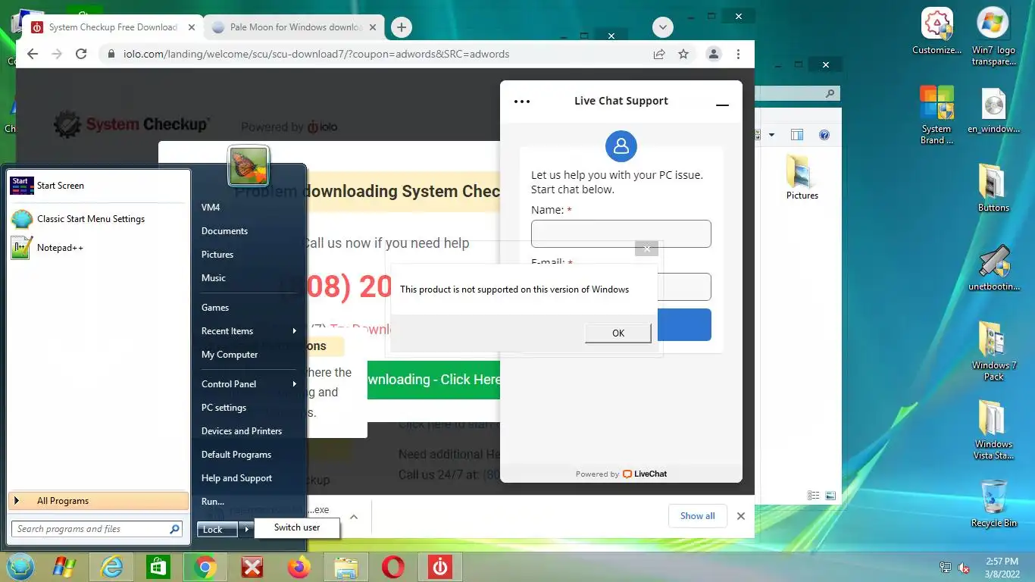Click the red X taskbar app

252,567
